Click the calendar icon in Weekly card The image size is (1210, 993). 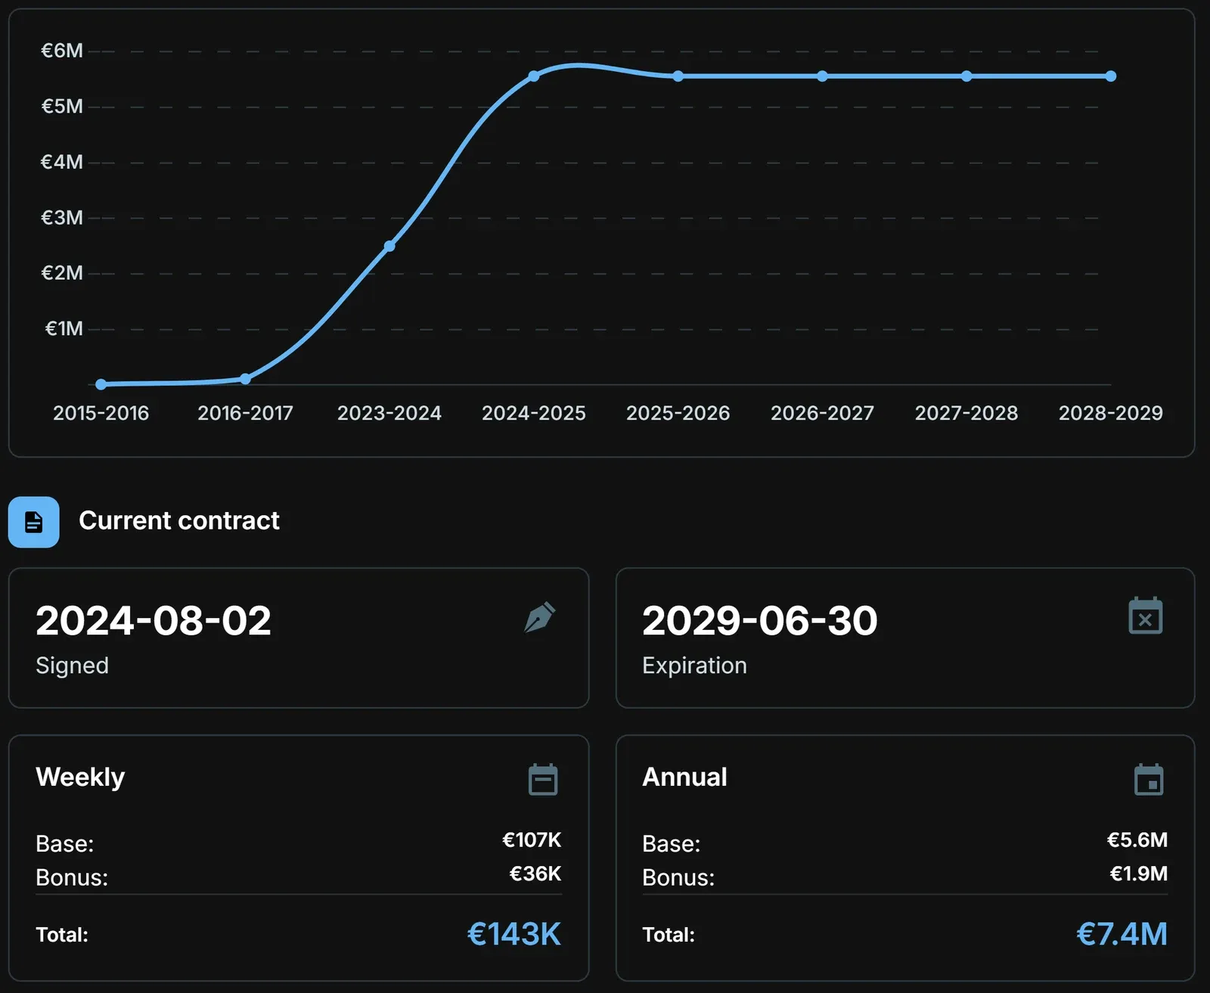coord(543,780)
